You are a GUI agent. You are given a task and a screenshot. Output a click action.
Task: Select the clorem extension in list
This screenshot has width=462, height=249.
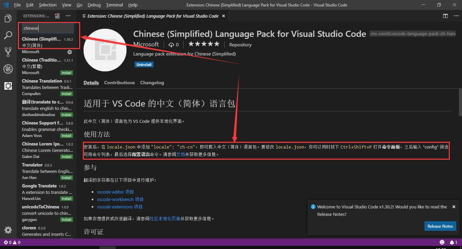coord(47,231)
